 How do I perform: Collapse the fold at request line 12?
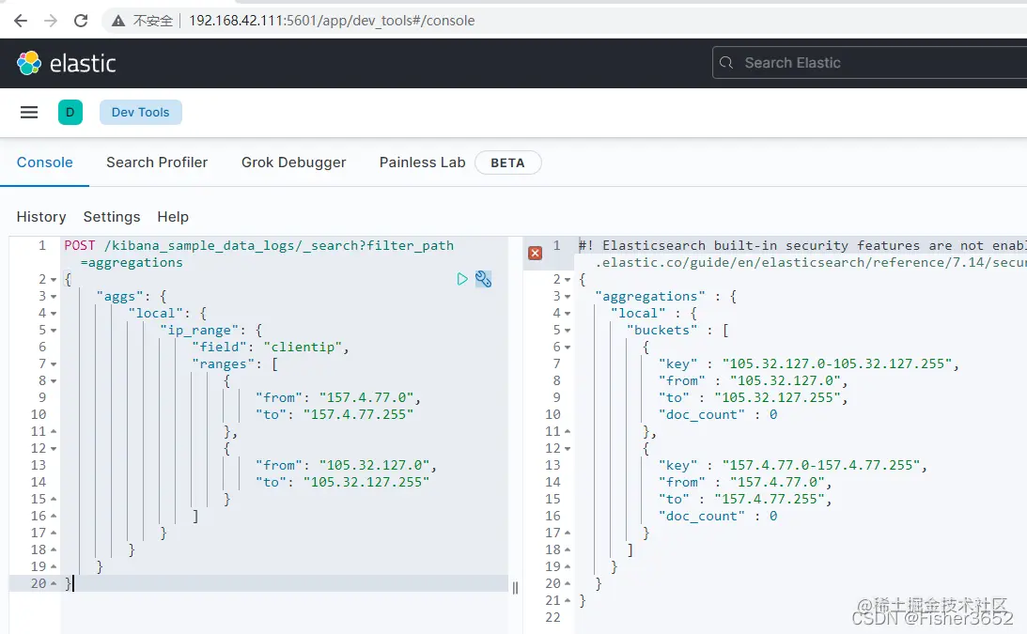pos(54,449)
